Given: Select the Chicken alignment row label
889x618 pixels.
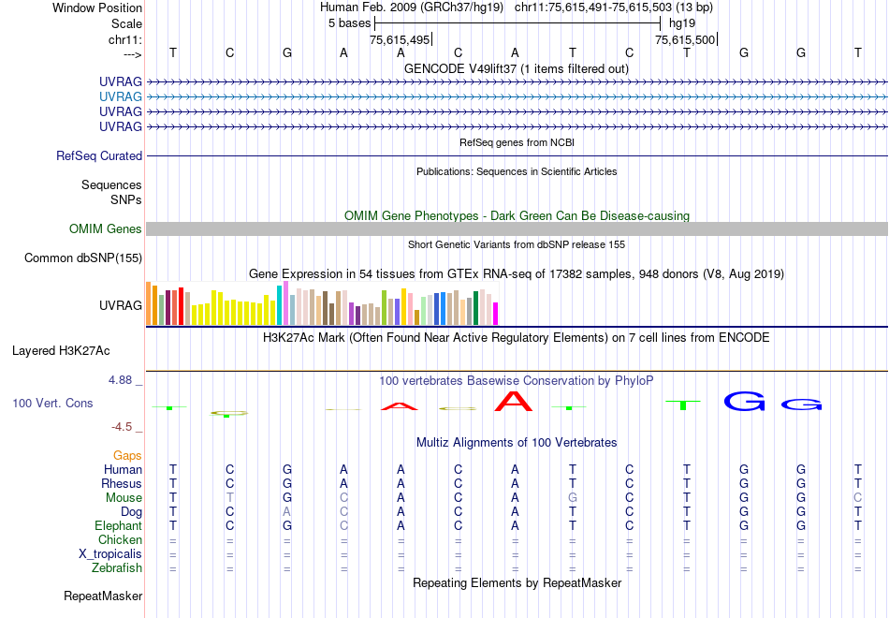Looking at the screenshot, I should 120,539.
